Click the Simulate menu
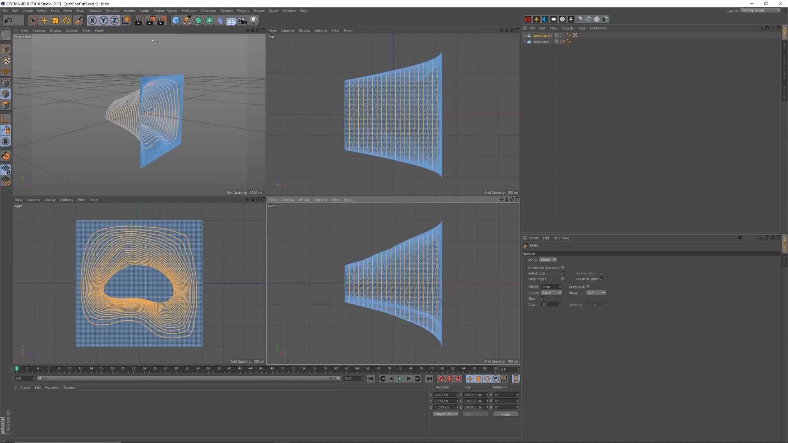The width and height of the screenshot is (788, 443). pyautogui.click(x=112, y=10)
